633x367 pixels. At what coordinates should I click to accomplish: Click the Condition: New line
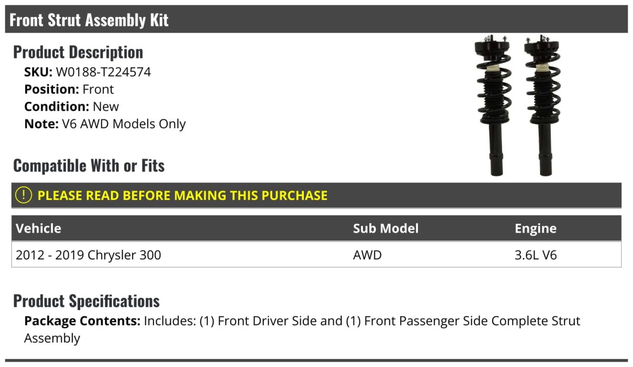pos(72,107)
